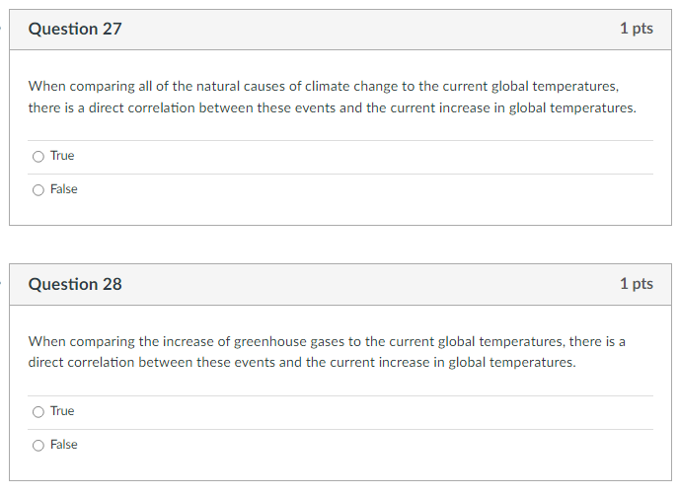Click the 'True' label text under Question 27
Image resolution: width=679 pixels, height=495 pixels.
click(62, 156)
